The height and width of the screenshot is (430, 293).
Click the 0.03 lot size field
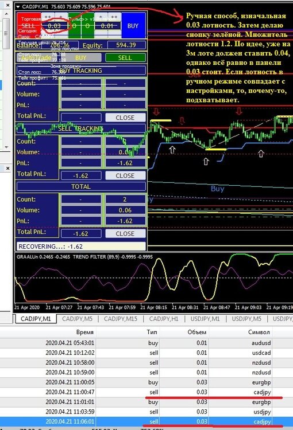[x=54, y=26]
